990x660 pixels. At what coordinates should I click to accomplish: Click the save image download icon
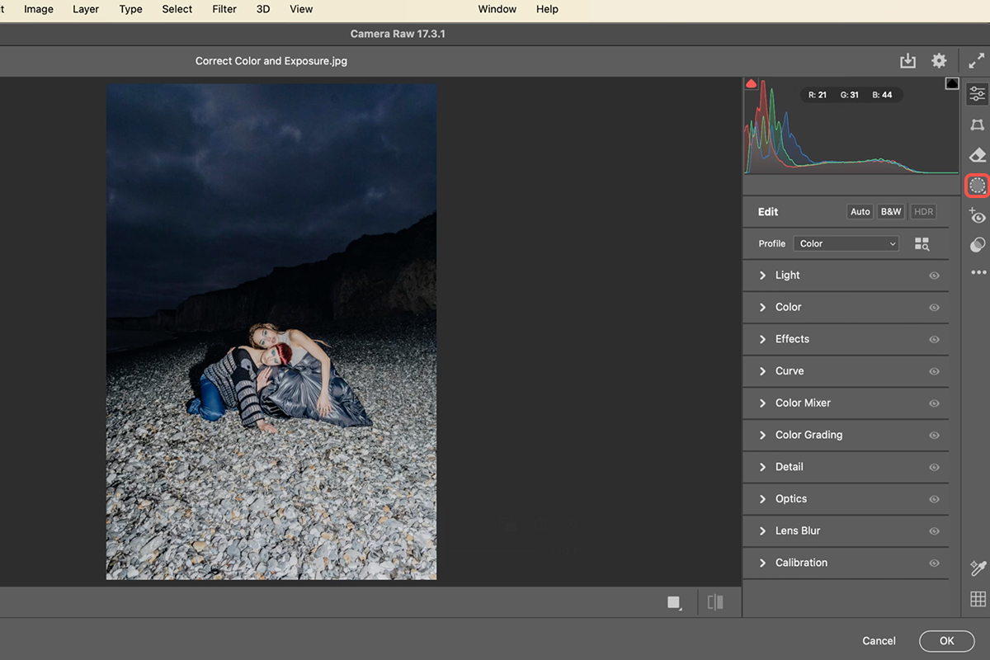tap(907, 61)
